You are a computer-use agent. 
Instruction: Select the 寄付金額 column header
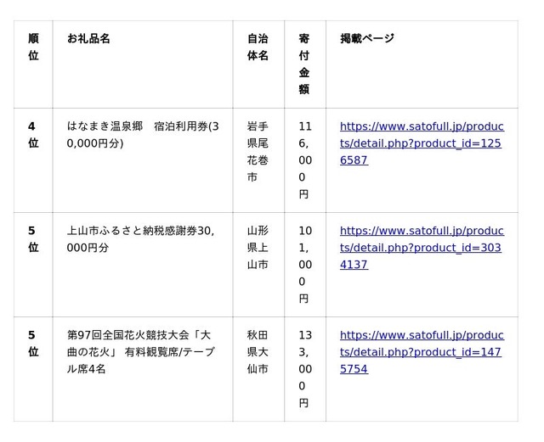304,64
